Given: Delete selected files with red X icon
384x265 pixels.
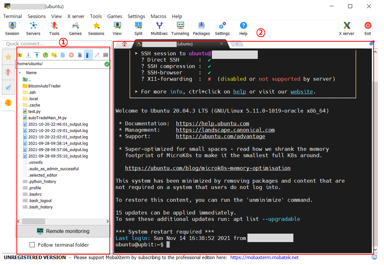Looking at the screenshot, I should 71,55.
